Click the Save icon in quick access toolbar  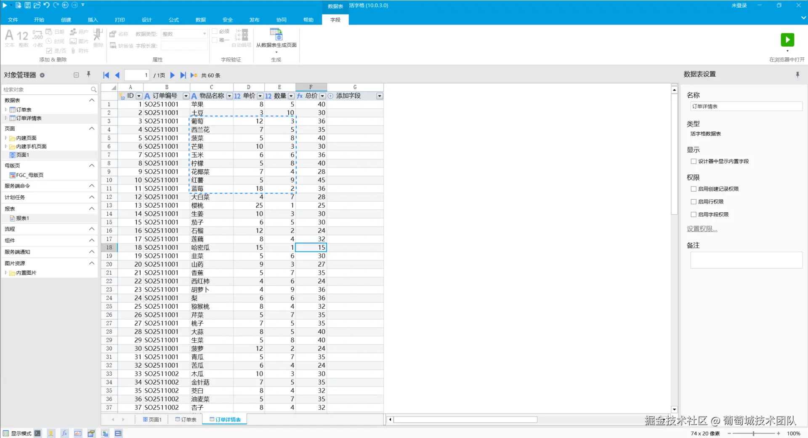(x=27, y=5)
